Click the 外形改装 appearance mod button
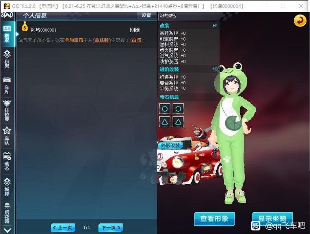 tap(170, 146)
